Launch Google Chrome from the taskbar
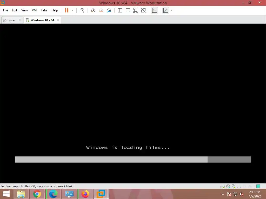 pos(37,194)
